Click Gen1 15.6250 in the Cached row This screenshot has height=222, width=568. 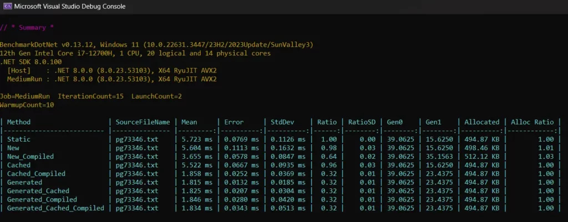(x=439, y=165)
